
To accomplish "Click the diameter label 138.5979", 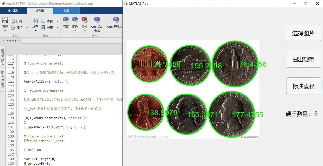I will pyautogui.click(x=162, y=113).
